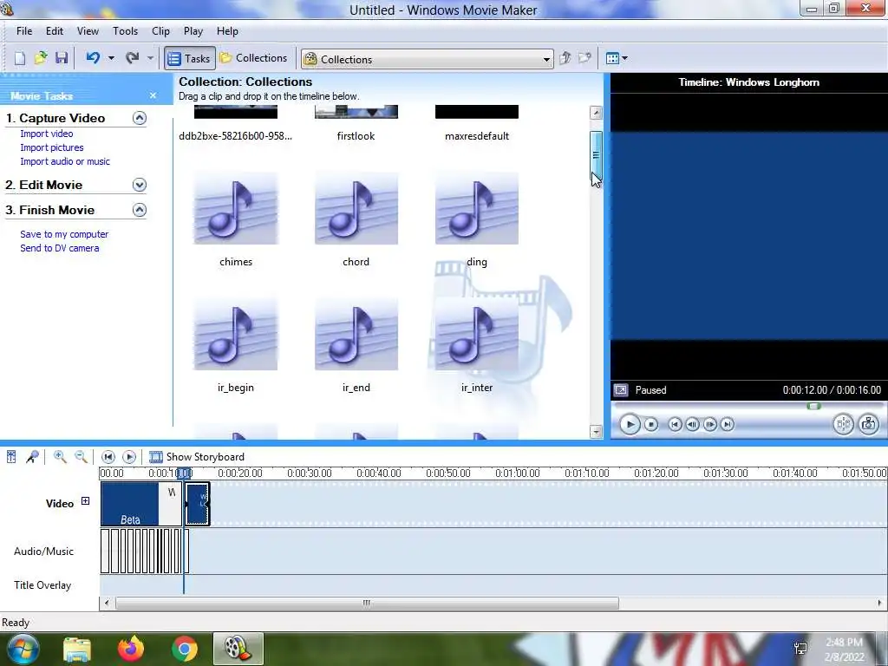The width and height of the screenshot is (888, 666).
Task: Collapse the Capture Video section
Action: (140, 118)
